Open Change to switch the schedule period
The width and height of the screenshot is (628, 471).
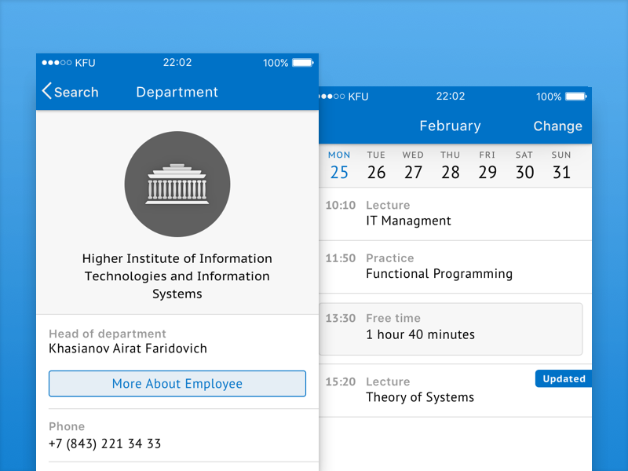(557, 126)
